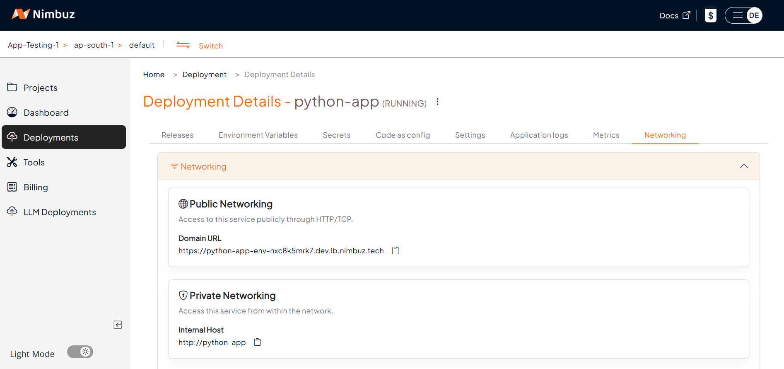Copy the Domain URL to clipboard
The image size is (784, 369).
(x=395, y=250)
